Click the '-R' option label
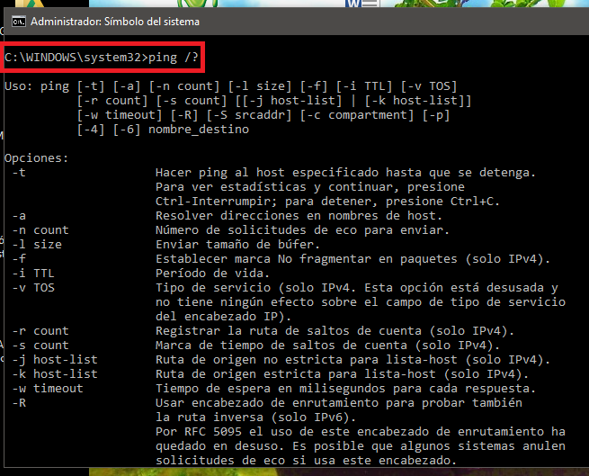This screenshot has width=589, height=476. [19, 403]
